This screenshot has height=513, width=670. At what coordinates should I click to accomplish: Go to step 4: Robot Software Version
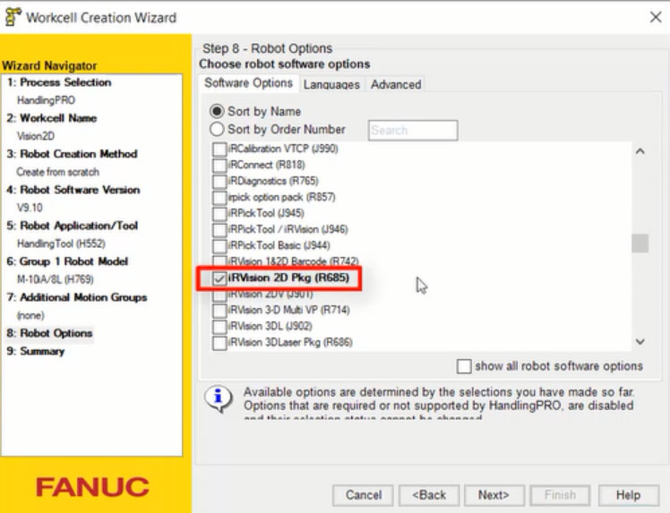[73, 190]
